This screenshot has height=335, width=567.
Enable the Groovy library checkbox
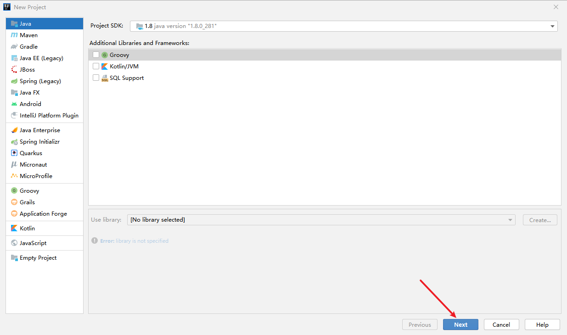[x=96, y=55]
